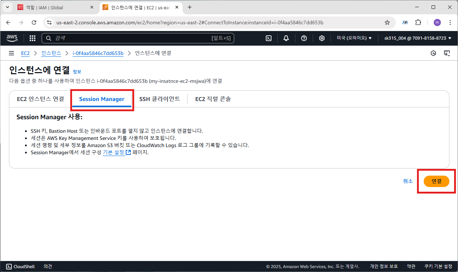The image size is (458, 272).
Task: Open the footer 의견 feedback link
Action: click(48, 266)
